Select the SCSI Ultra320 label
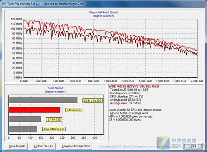The height and width of the screenshot is (152, 207). click(92, 101)
